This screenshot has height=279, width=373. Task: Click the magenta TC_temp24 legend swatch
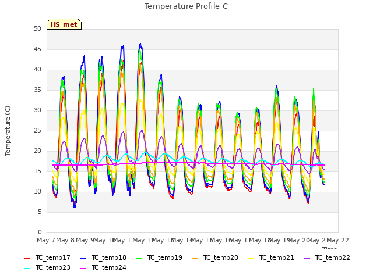pos(83,269)
